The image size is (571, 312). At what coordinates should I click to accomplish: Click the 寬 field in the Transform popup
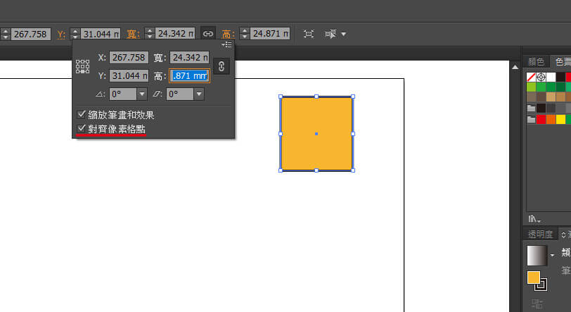pyautogui.click(x=189, y=58)
